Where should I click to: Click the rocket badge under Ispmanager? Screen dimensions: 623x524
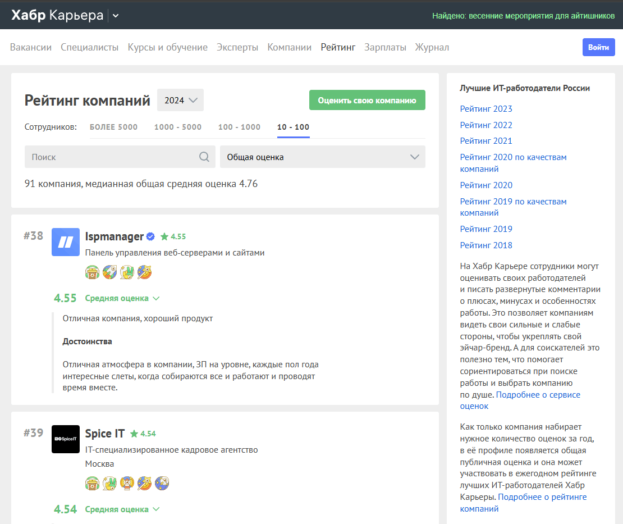click(110, 272)
